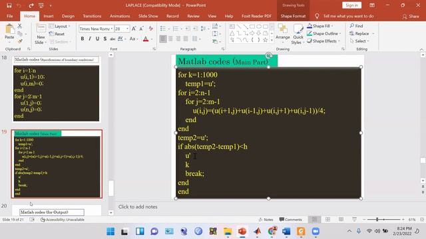Open the Shape Format tab
The width and height of the screenshot is (426, 239).
(x=293, y=16)
